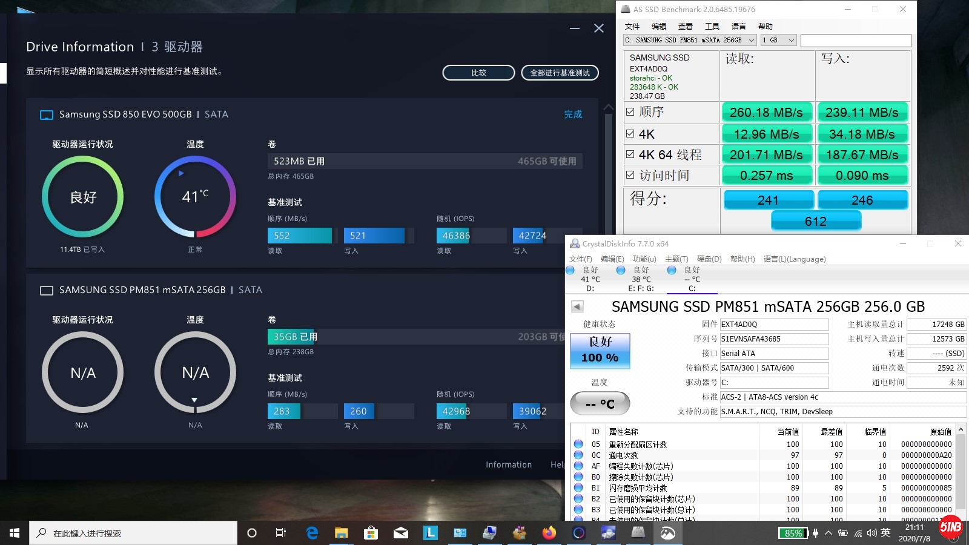Screen dimensions: 969x545
Task: Open the volume control in tray
Action: tap(871, 533)
